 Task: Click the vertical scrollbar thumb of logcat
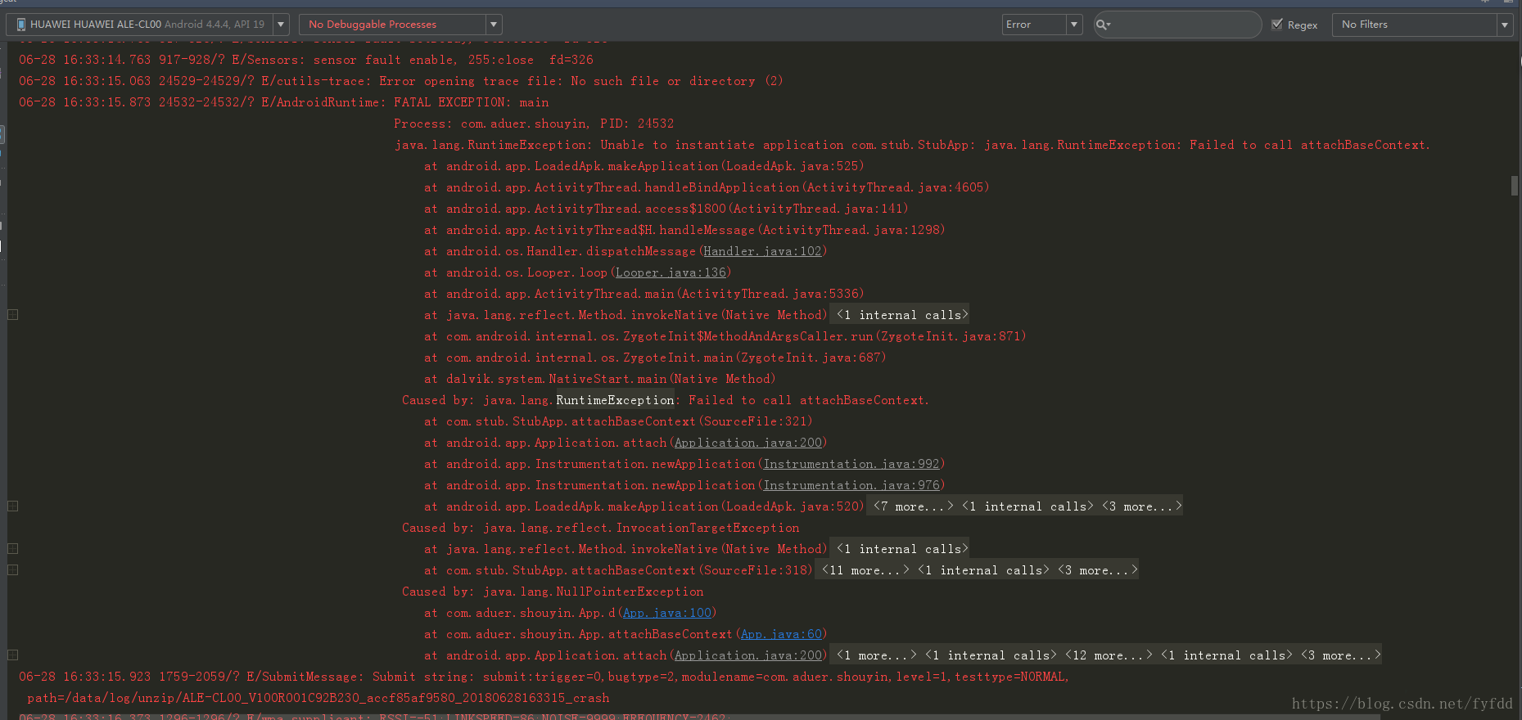tap(1515, 186)
